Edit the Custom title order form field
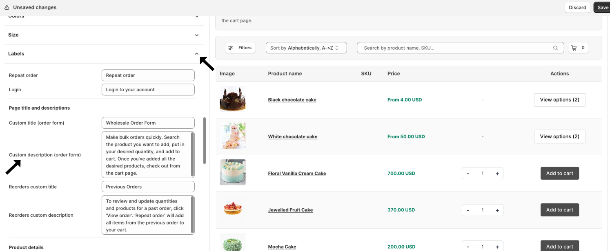The width and height of the screenshot is (610, 251). tap(148, 123)
